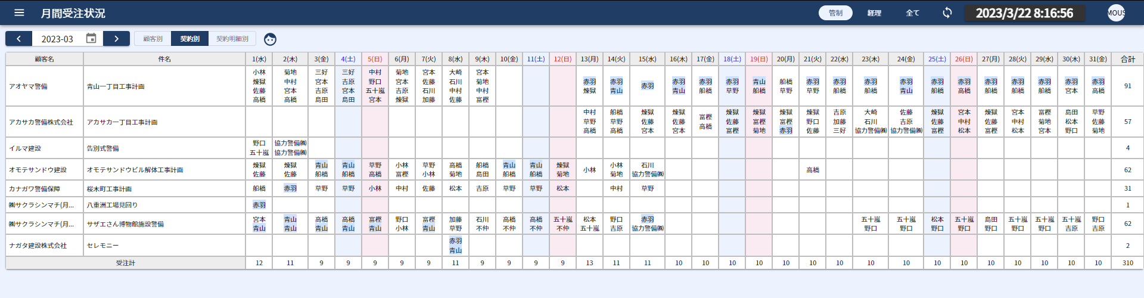Click the face icon beside the view tabs
Image resolution: width=1144 pixels, height=298 pixels.
click(x=270, y=39)
